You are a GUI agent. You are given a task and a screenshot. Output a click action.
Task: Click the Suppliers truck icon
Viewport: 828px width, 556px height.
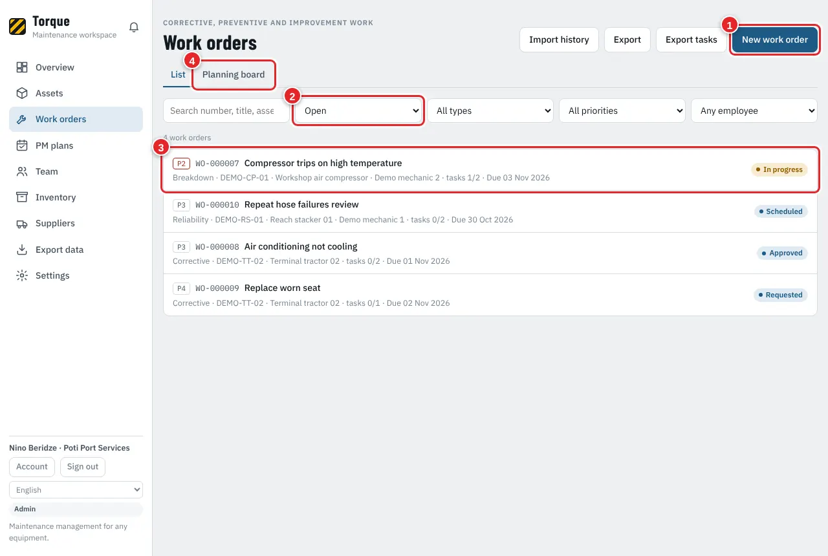pyautogui.click(x=22, y=223)
